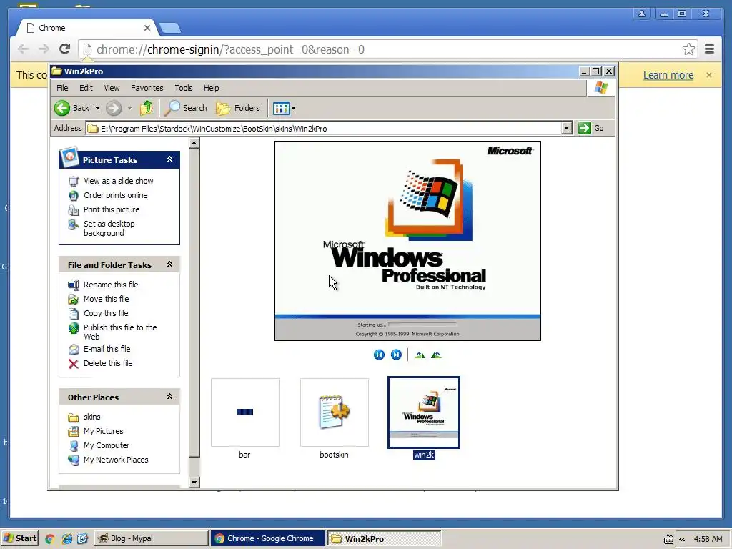Click the task pane scrollbar up arrow

(194, 143)
